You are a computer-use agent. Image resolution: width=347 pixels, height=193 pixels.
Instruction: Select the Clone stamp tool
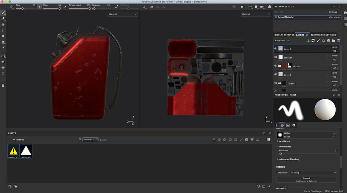click(x=3, y=42)
